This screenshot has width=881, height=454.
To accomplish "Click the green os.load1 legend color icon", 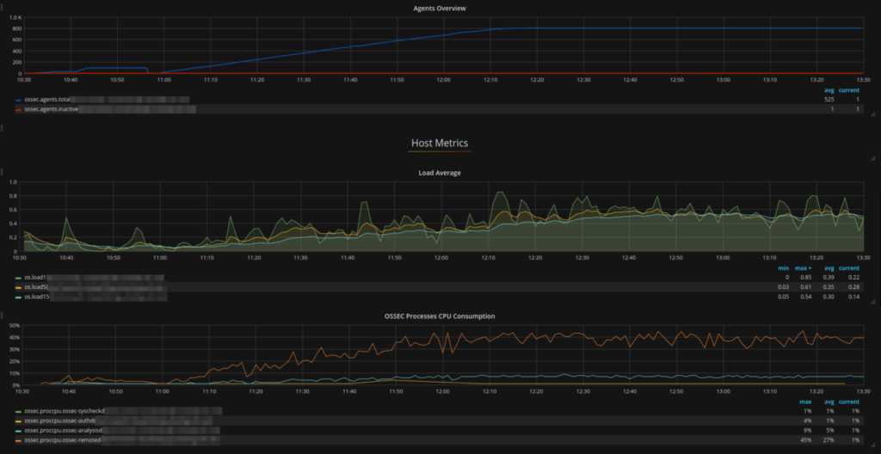I will click(20, 278).
